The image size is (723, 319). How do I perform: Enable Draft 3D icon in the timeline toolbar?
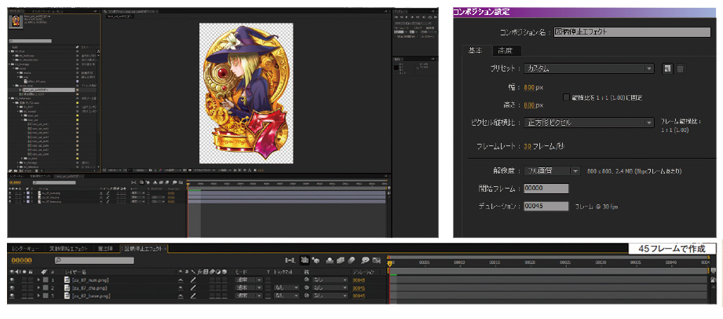(x=316, y=261)
